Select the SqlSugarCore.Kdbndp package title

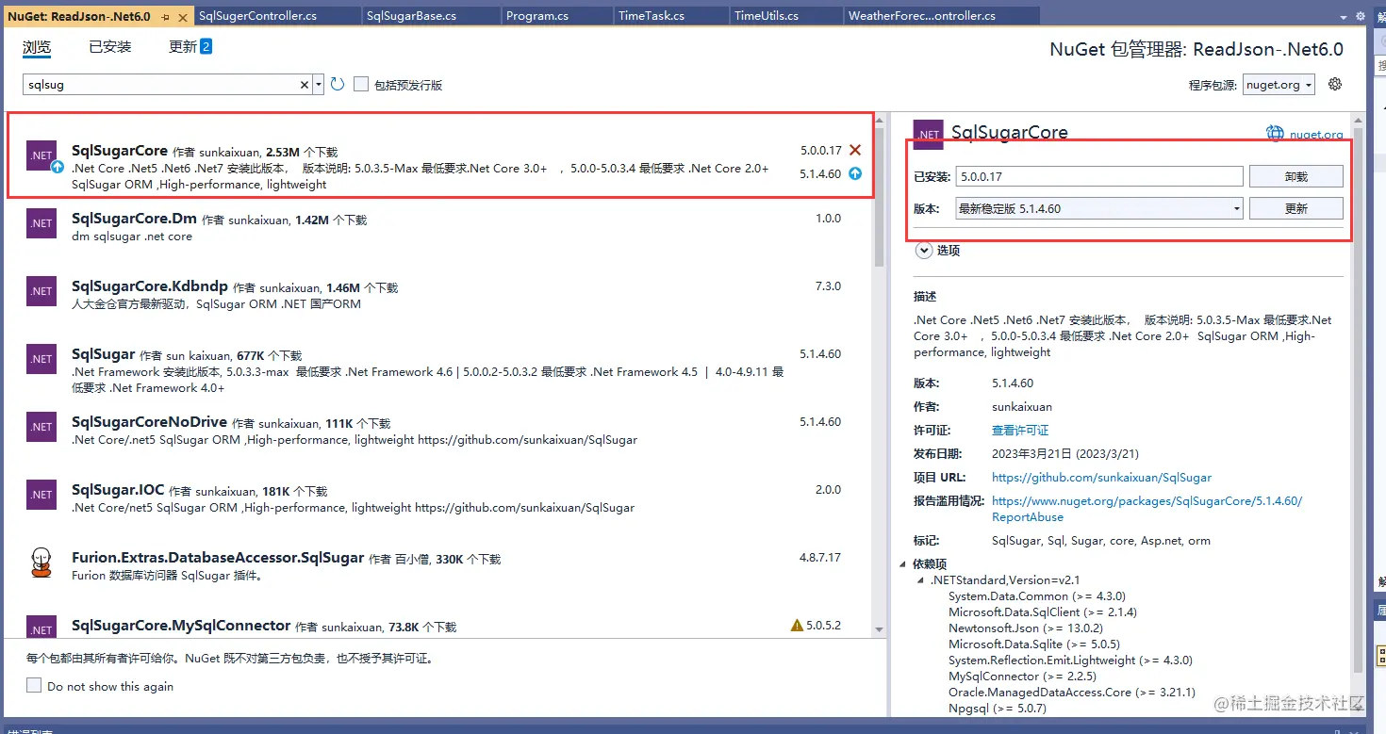tap(150, 286)
